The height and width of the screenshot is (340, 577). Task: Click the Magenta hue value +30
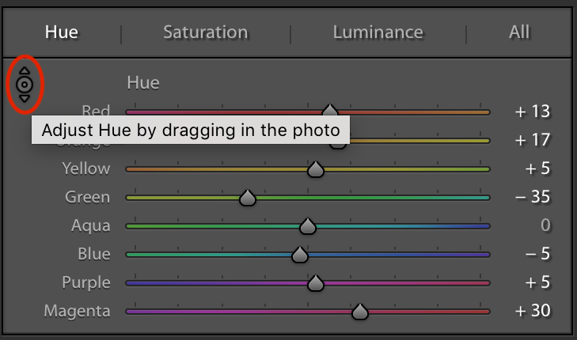[533, 312]
